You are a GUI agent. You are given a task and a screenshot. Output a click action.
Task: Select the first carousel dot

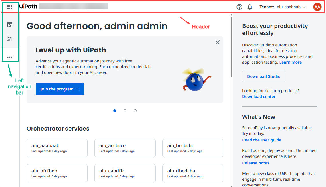(115, 111)
